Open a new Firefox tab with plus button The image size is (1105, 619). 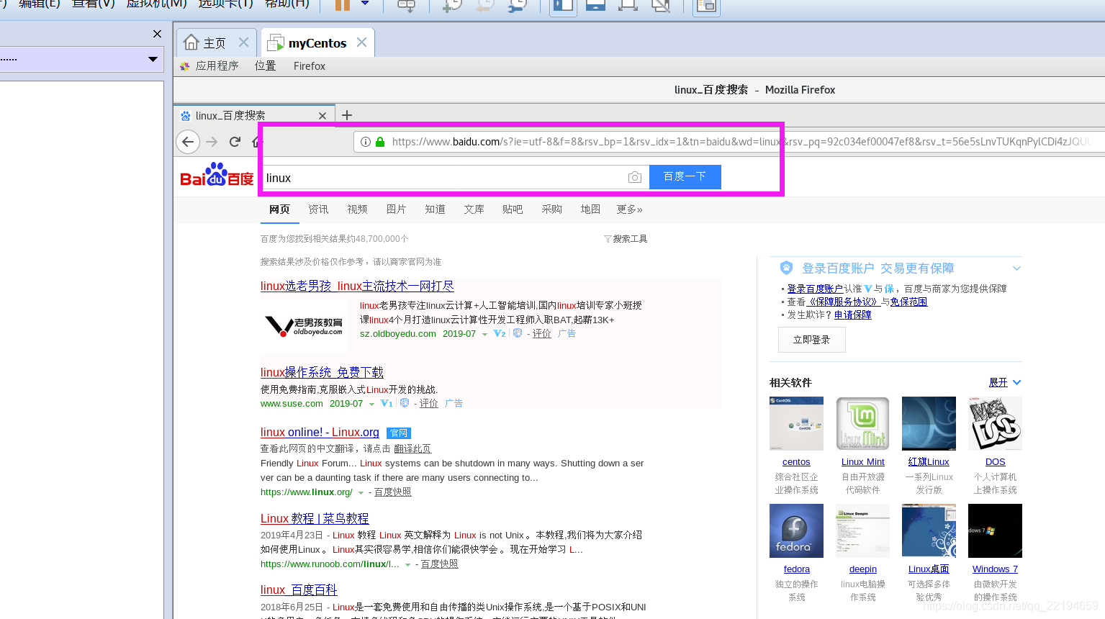(x=347, y=115)
